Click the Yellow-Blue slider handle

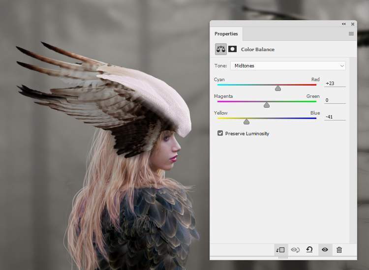tap(246, 121)
